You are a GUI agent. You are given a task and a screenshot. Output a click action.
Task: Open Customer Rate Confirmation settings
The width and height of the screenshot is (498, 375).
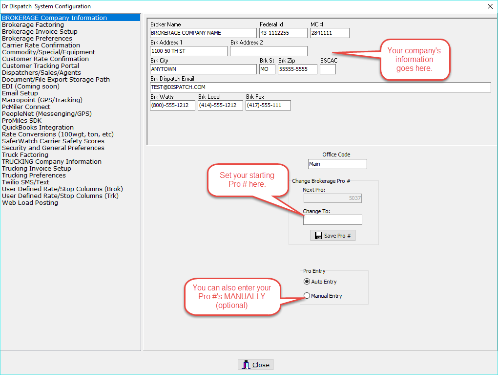45,59
